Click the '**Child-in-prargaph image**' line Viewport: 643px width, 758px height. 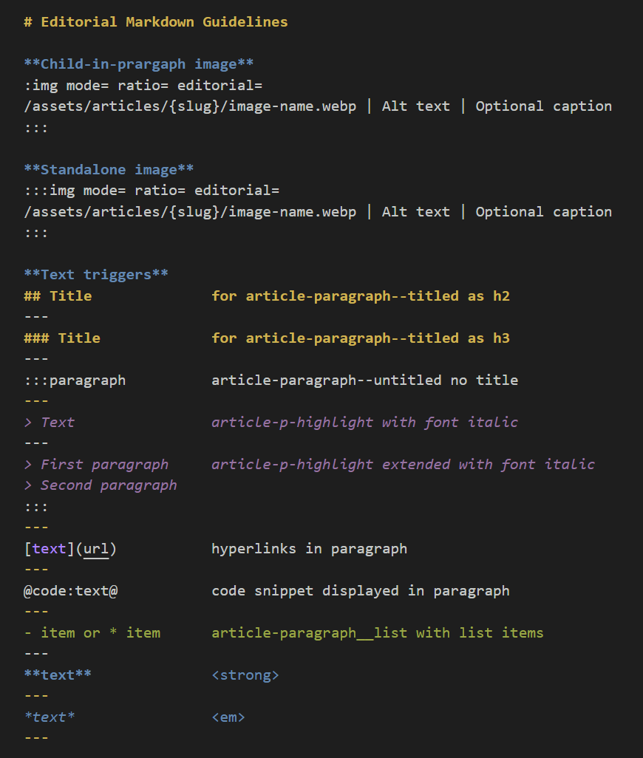click(x=139, y=64)
